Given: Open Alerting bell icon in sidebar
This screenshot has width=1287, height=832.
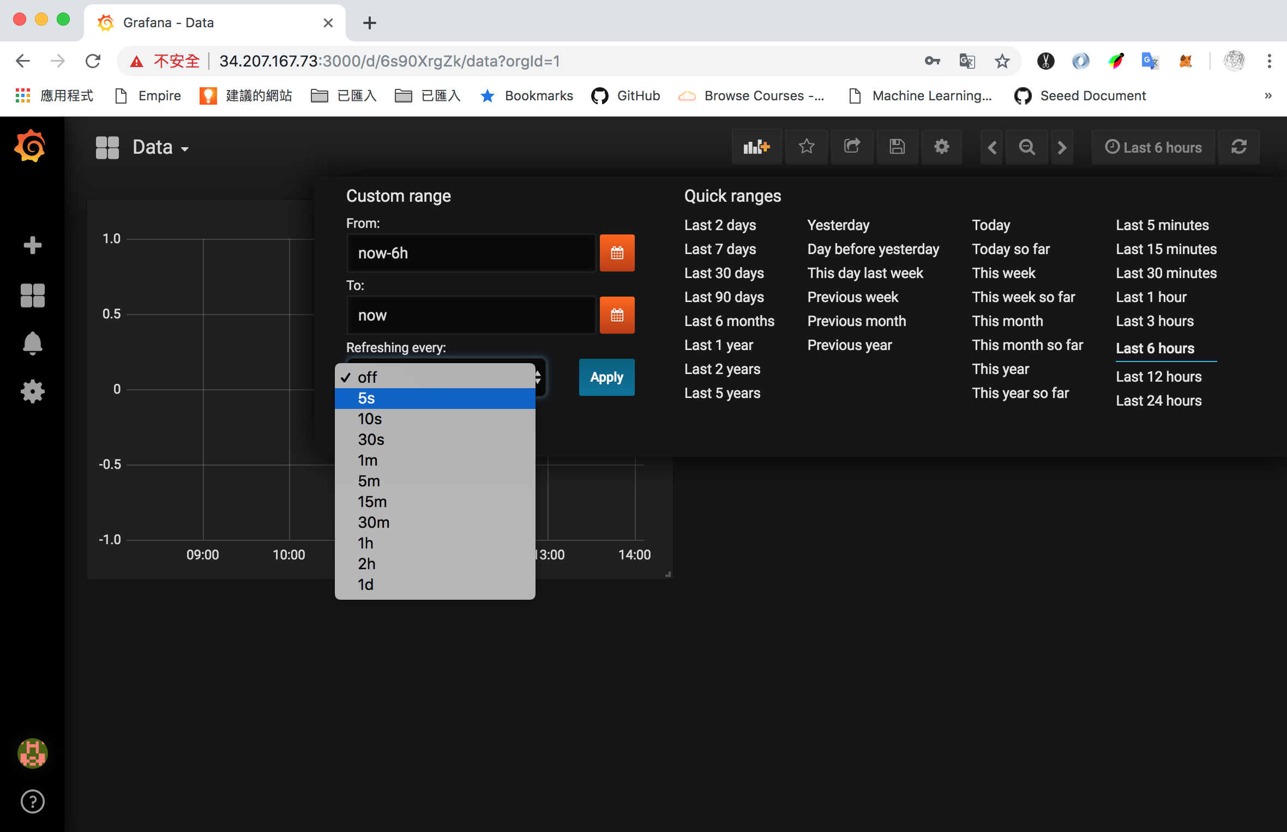Looking at the screenshot, I should coord(33,343).
